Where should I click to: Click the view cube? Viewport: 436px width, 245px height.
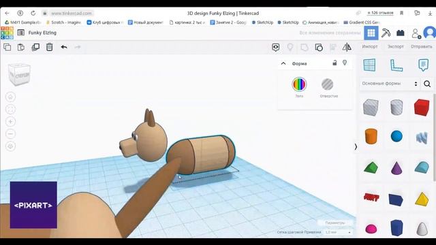(x=19, y=74)
